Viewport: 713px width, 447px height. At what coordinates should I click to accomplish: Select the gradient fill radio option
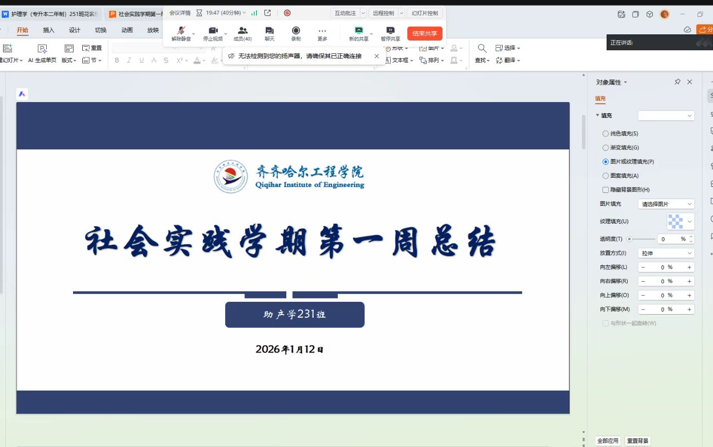pos(606,148)
